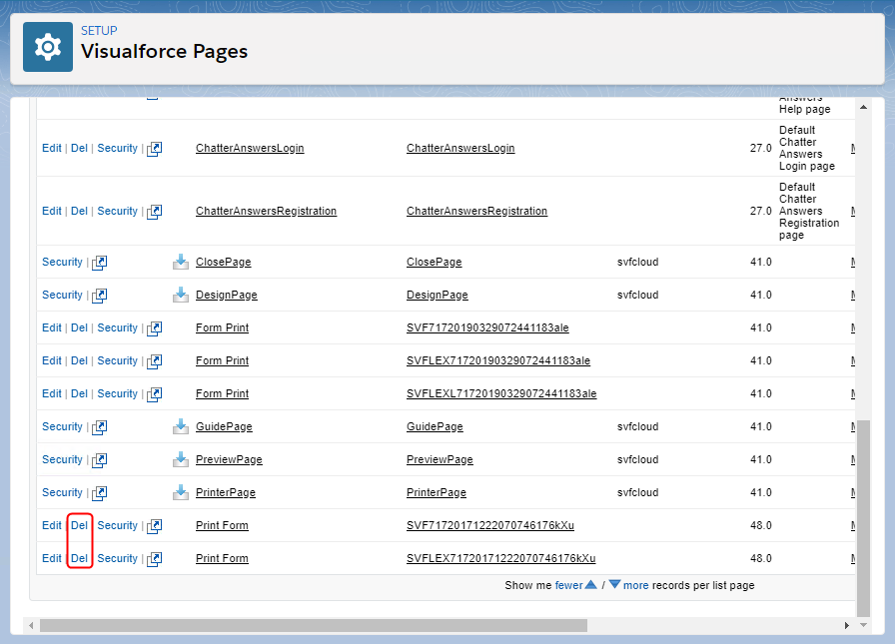Viewport: 895px width, 644px height.
Task: Open preview icon for SVF71720190329072441183ale row
Action: (154, 328)
